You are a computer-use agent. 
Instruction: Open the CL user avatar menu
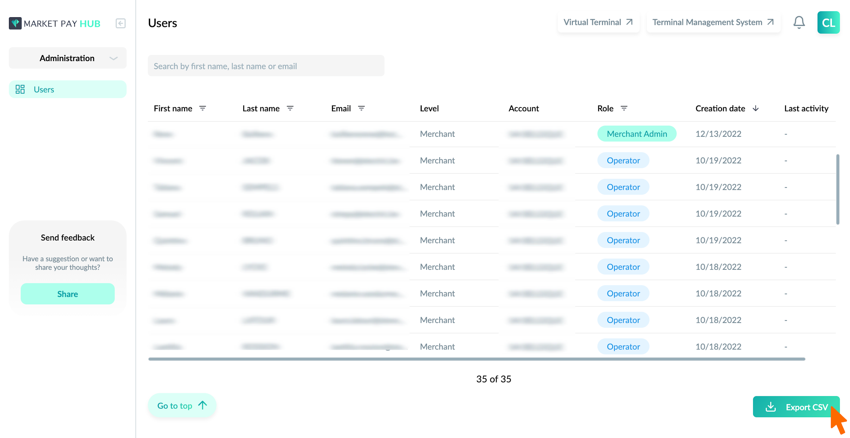pos(828,23)
